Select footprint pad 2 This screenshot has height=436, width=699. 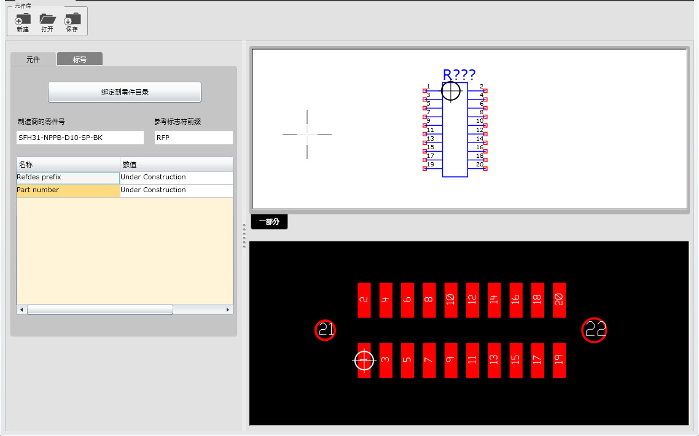click(x=364, y=300)
